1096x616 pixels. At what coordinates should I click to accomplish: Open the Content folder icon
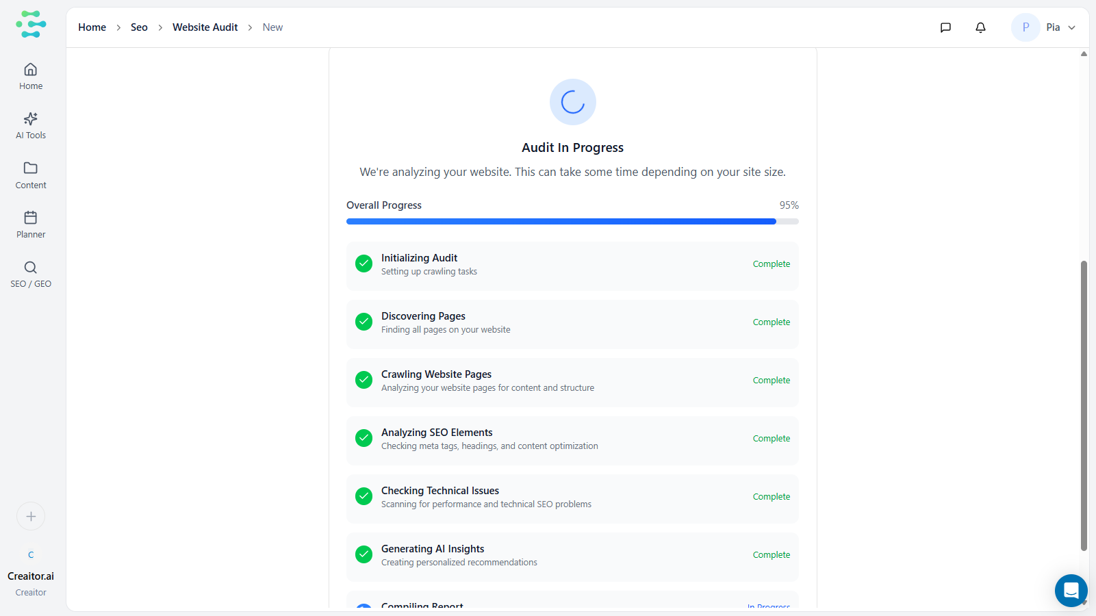coord(31,175)
